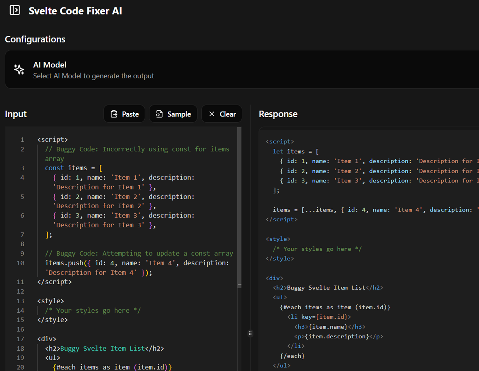Click the '{#each items as item' Response line
This screenshot has width=479, height=371.
click(335, 307)
